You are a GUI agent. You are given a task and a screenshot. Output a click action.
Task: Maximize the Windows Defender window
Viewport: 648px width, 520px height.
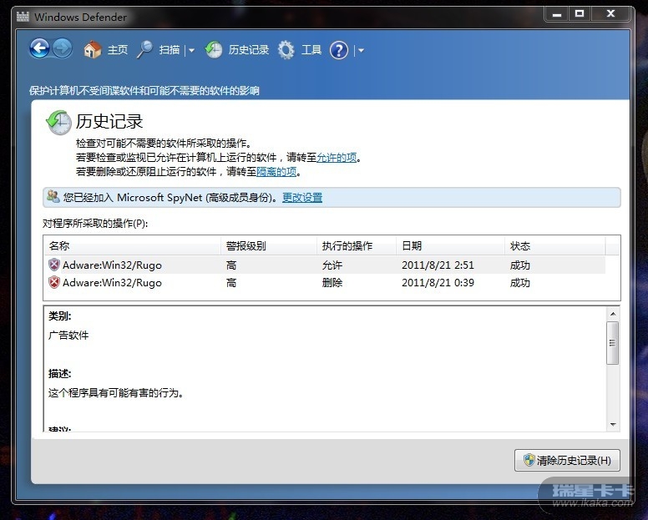pyautogui.click(x=580, y=14)
